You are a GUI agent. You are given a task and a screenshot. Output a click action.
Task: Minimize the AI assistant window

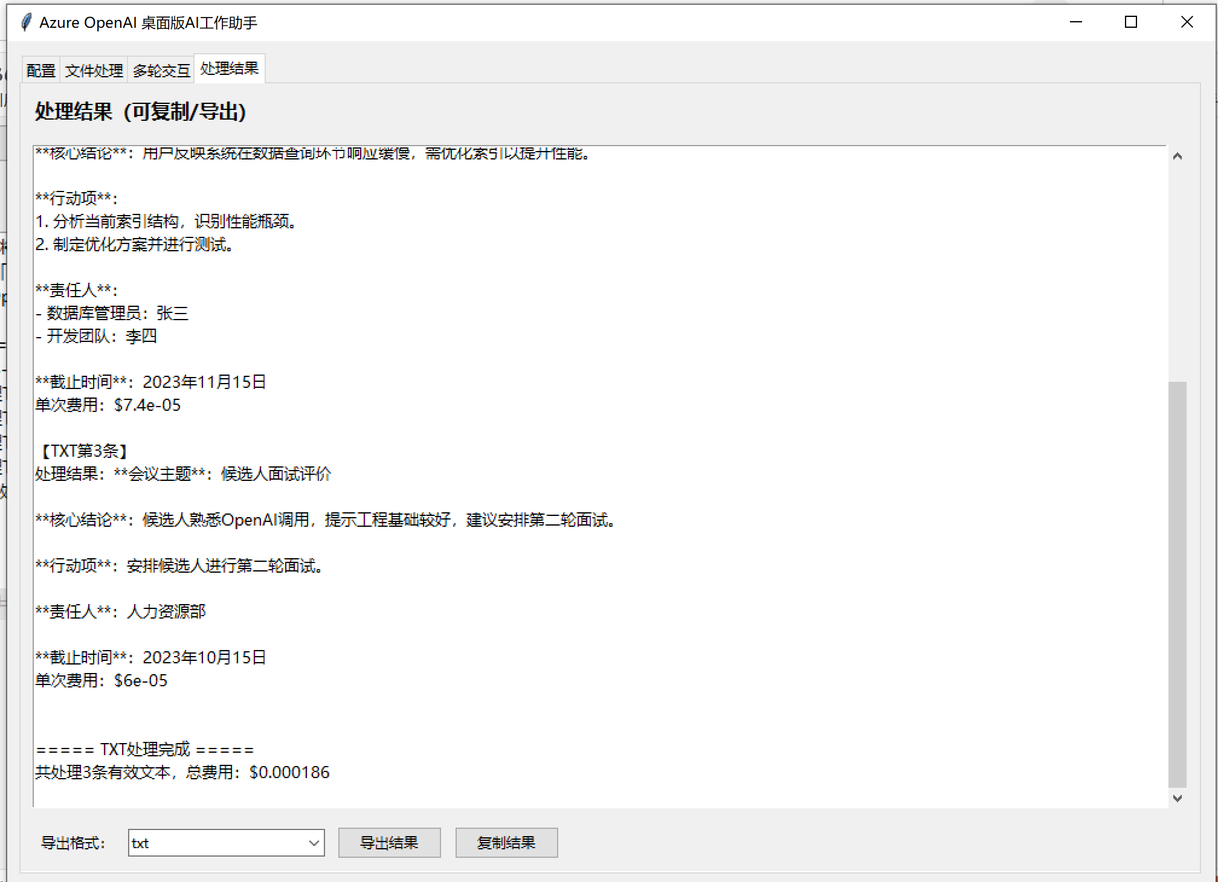pyautogui.click(x=1075, y=22)
